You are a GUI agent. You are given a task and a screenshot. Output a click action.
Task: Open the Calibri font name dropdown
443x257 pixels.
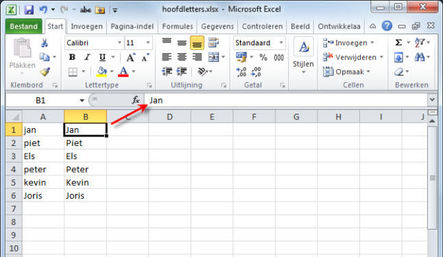[x=119, y=42]
